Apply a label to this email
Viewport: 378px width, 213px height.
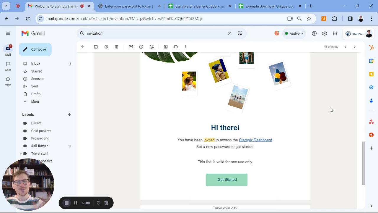coord(176,47)
